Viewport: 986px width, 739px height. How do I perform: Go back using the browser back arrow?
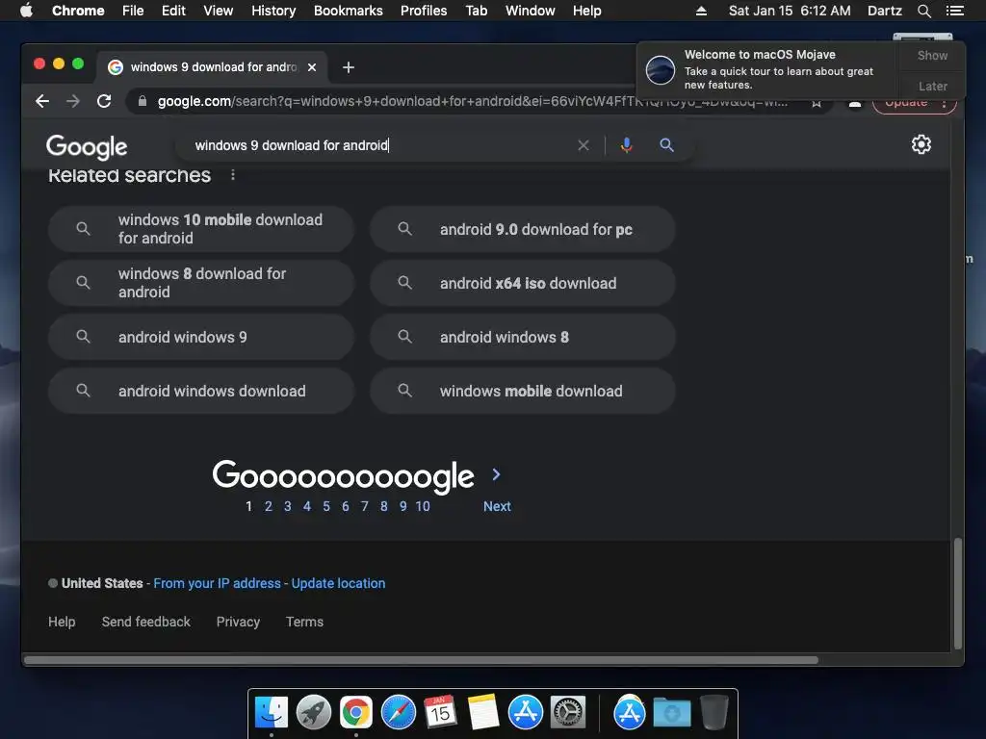coord(42,101)
